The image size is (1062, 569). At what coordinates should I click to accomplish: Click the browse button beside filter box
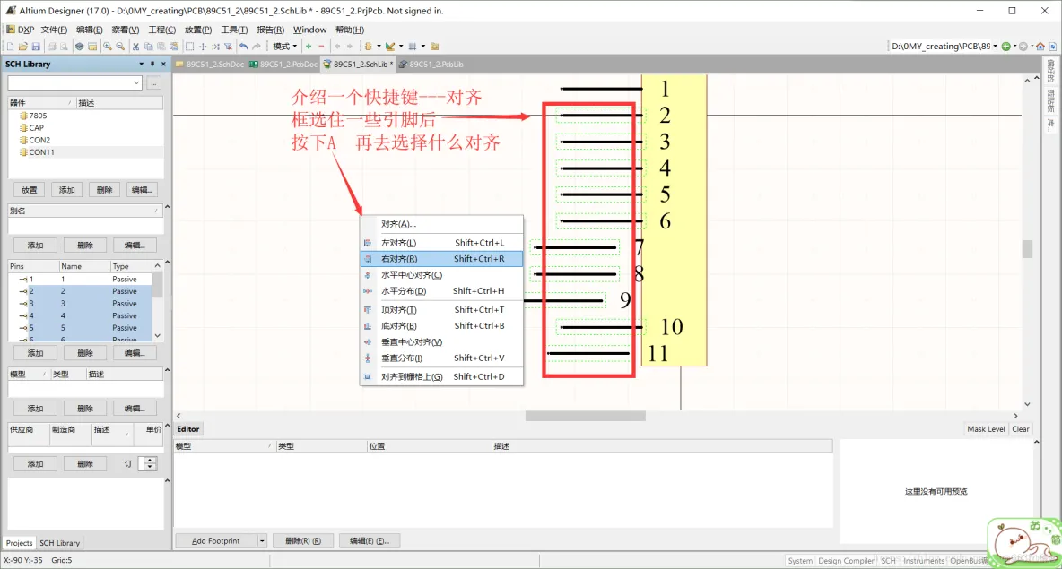click(153, 82)
